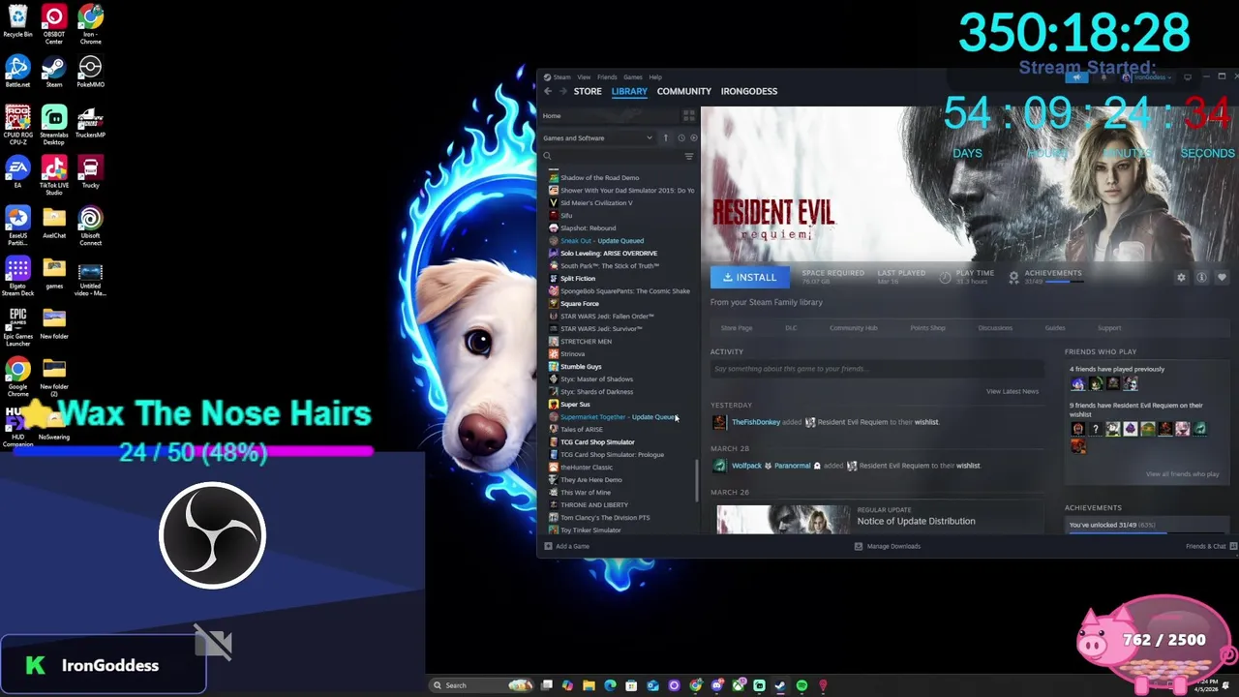Click the sort ascending arrow icon
This screenshot has height=697, width=1239.
click(x=665, y=137)
